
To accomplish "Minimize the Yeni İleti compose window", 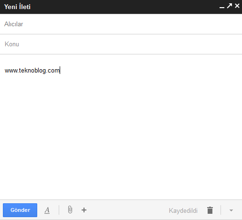I will tap(222, 7).
